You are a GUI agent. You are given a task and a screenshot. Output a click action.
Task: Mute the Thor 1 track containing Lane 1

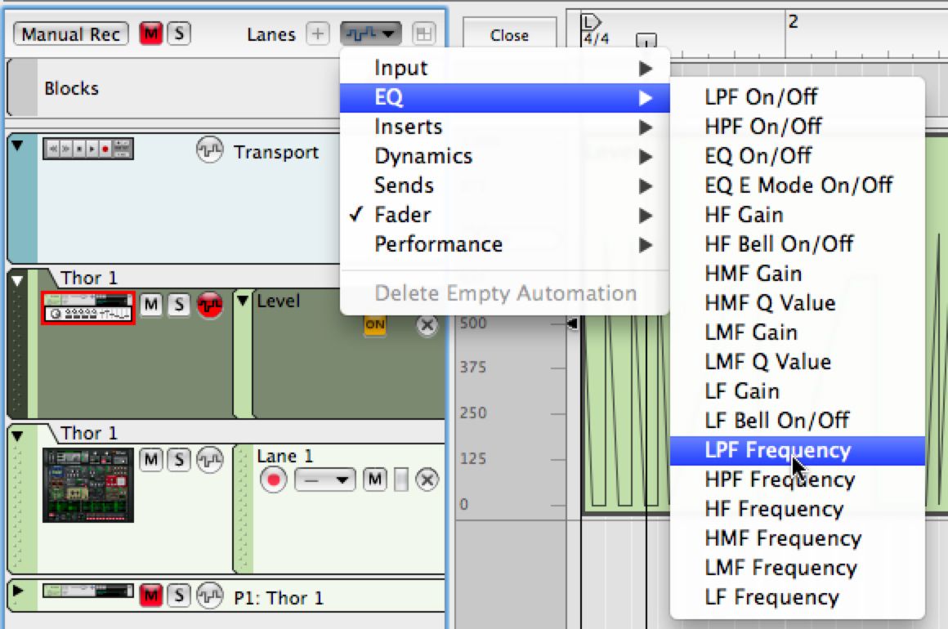click(151, 460)
